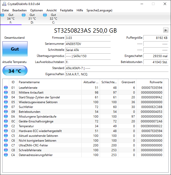This screenshot has height=175, width=171.
Task: Click status orb for Misslungene Spindelanläufe row
Action: click(x=6, y=116)
